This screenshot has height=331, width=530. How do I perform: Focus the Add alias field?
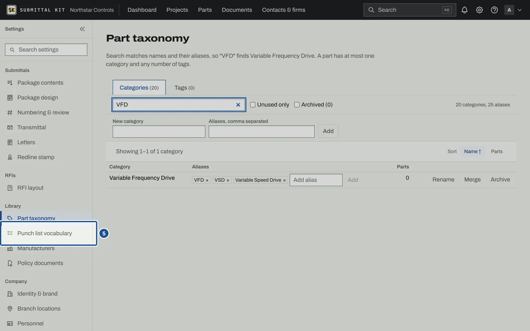tap(316, 180)
